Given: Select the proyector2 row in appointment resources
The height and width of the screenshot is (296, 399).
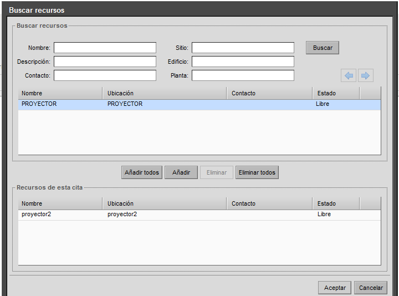Looking at the screenshot, I should point(199,215).
